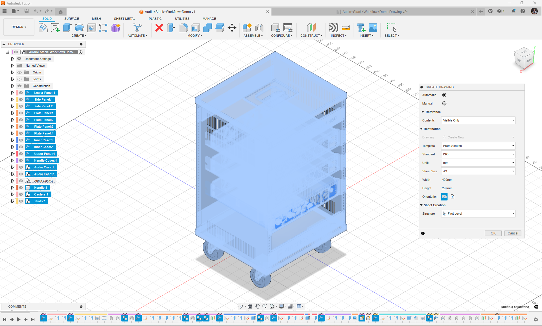Screen dimensions: 542x326
Task: Select the Revolve tool
Action: [x=80, y=28]
